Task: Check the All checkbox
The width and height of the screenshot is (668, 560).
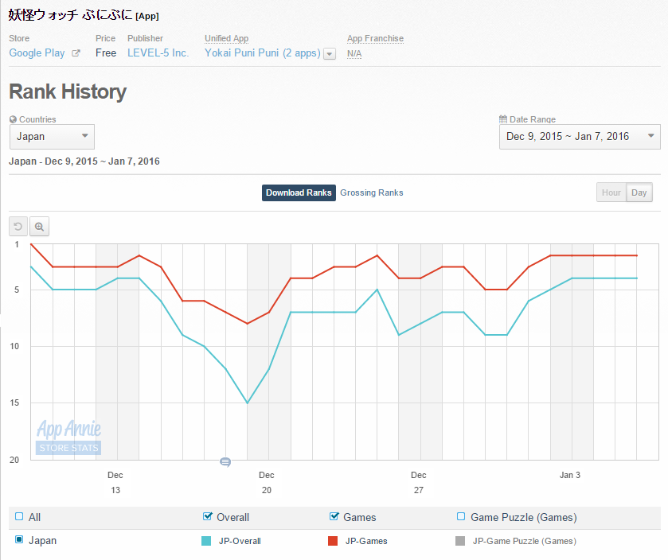Action: pyautogui.click(x=19, y=517)
